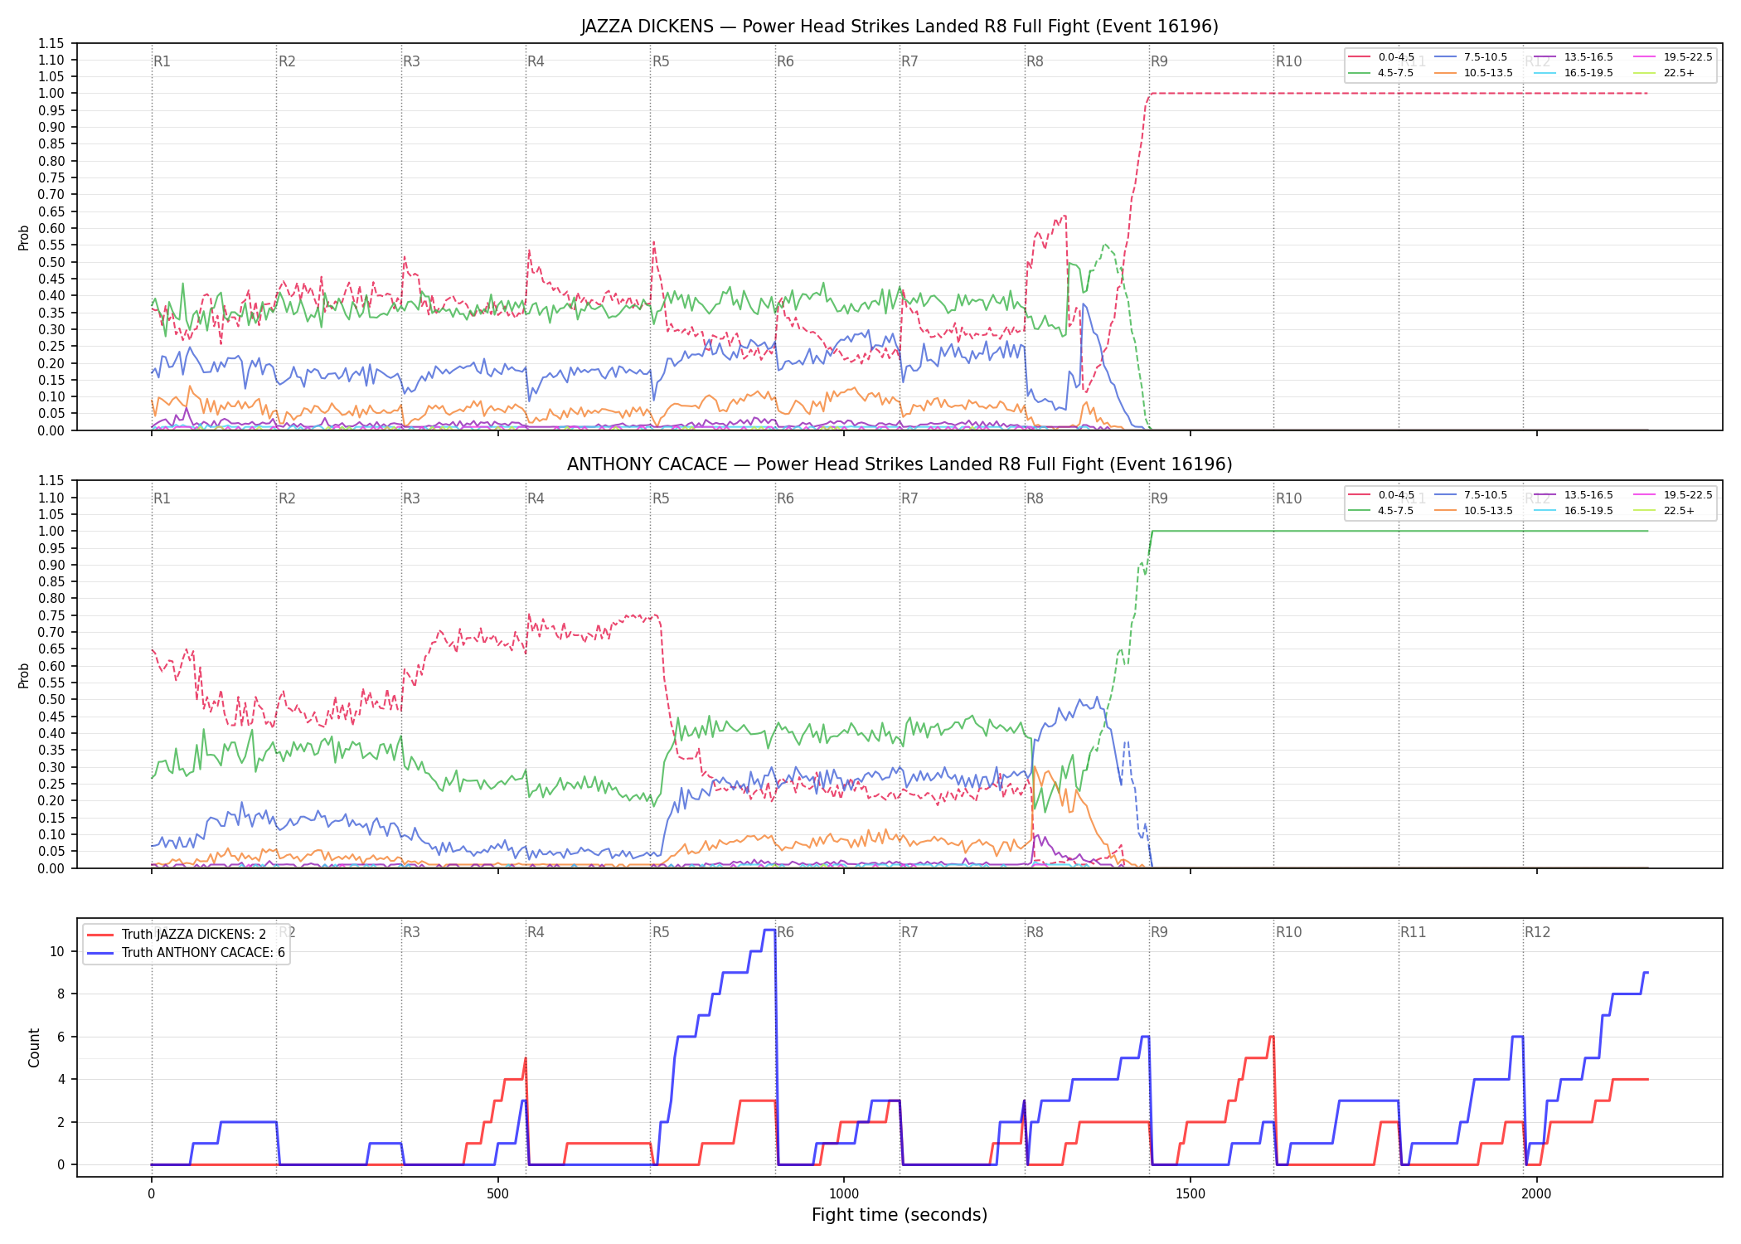
Task: Click the R9 round marker in Dickens chart
Action: click(1159, 61)
